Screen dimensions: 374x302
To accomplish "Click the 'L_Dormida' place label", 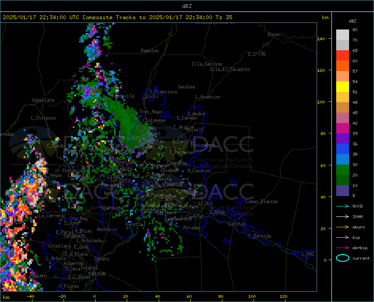I will pos(260,236).
